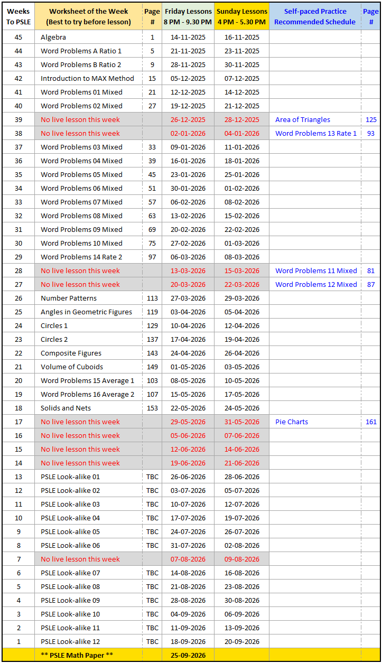Select the PSLE Look-alike 12 cell
The image size is (382, 663).
pos(70,642)
